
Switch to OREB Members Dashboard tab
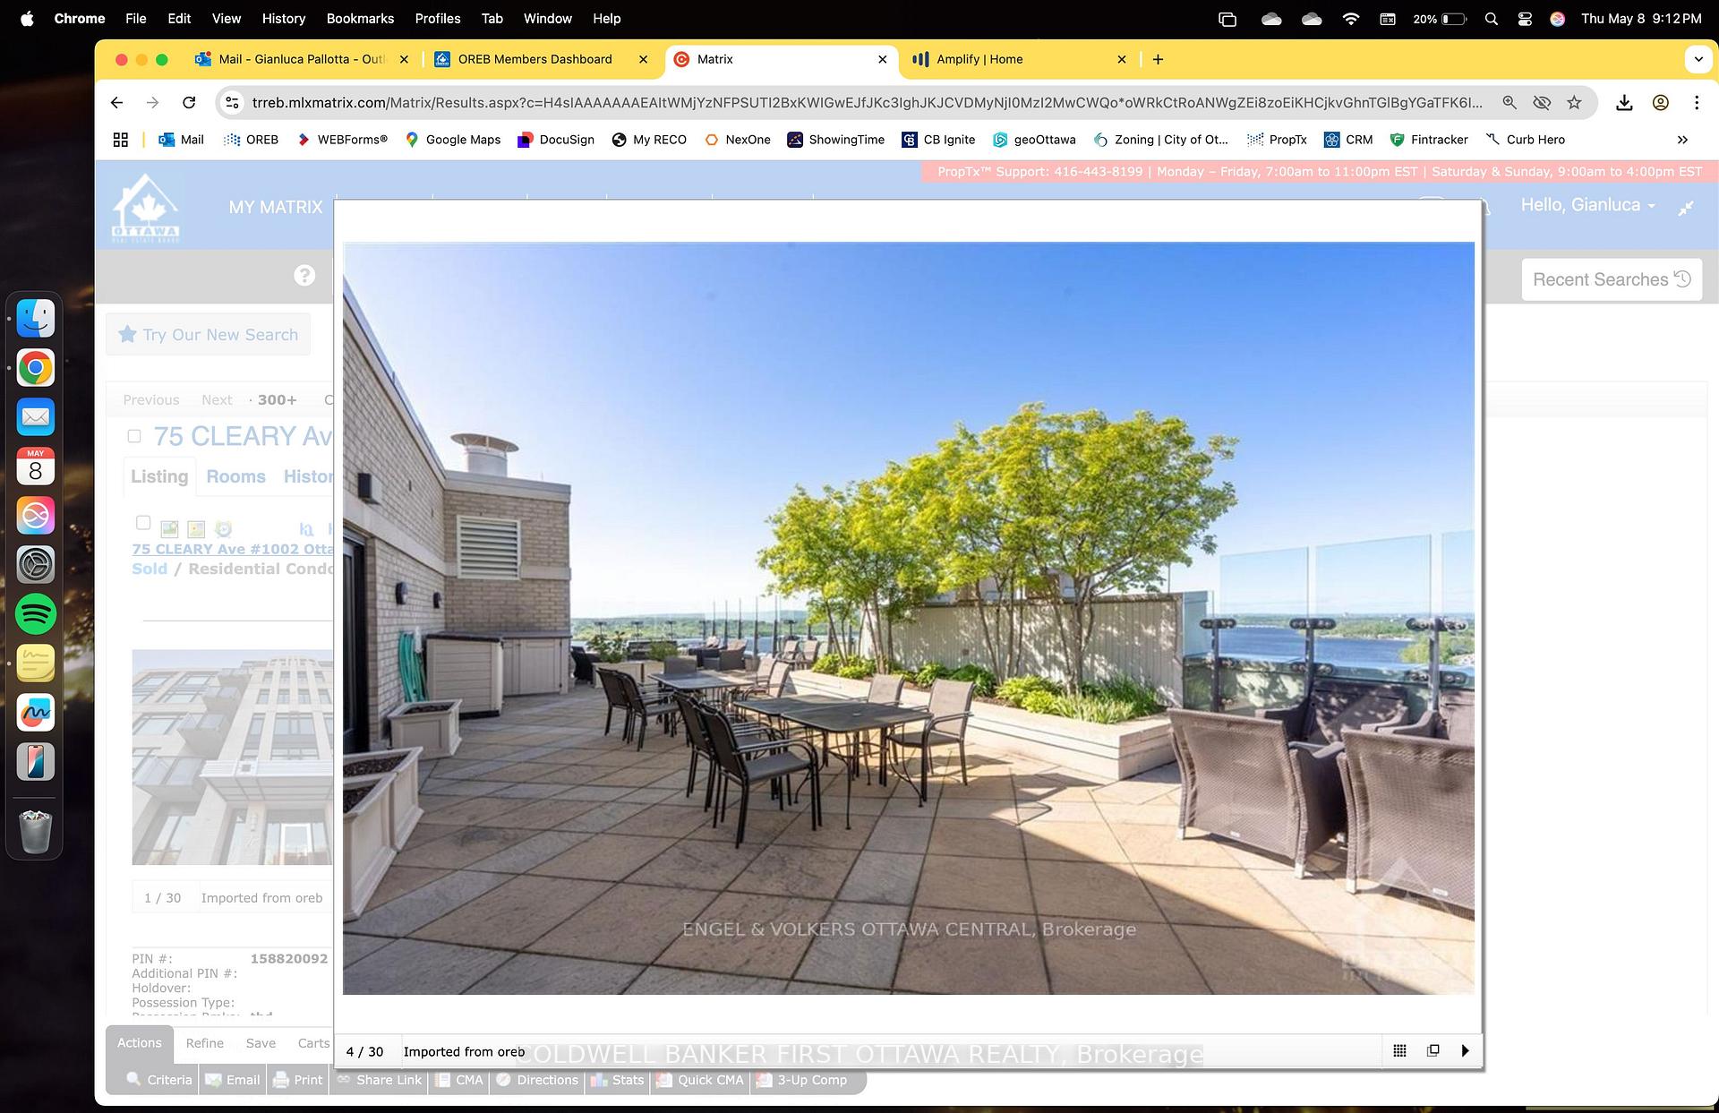pyautogui.click(x=535, y=59)
